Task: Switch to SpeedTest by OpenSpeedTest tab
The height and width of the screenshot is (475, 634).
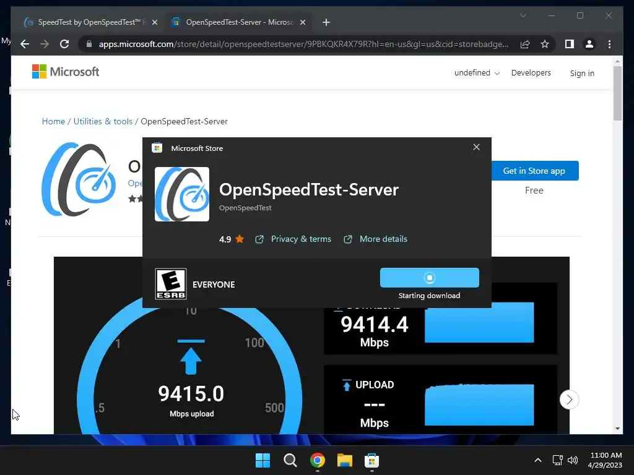Action: coord(90,22)
